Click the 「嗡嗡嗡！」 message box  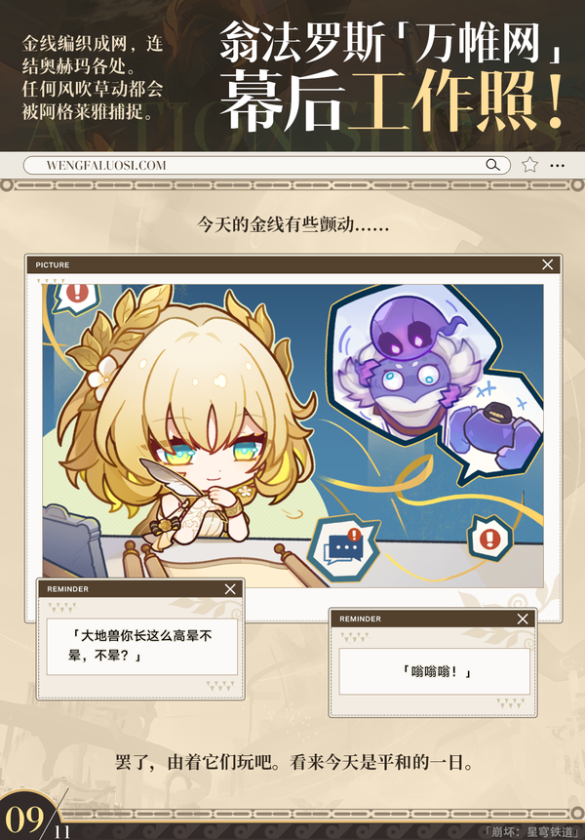[434, 671]
